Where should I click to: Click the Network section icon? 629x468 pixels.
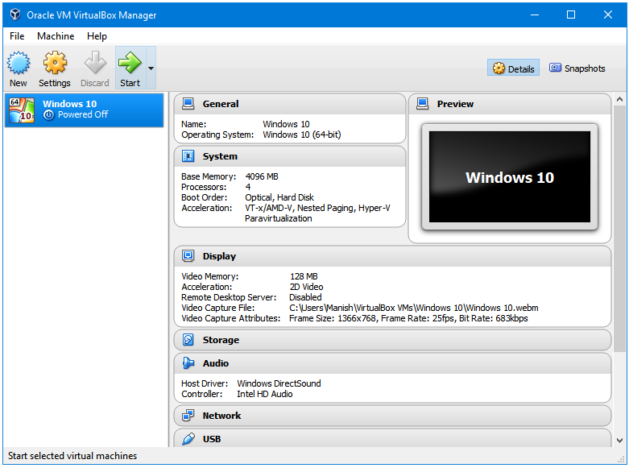tap(188, 416)
